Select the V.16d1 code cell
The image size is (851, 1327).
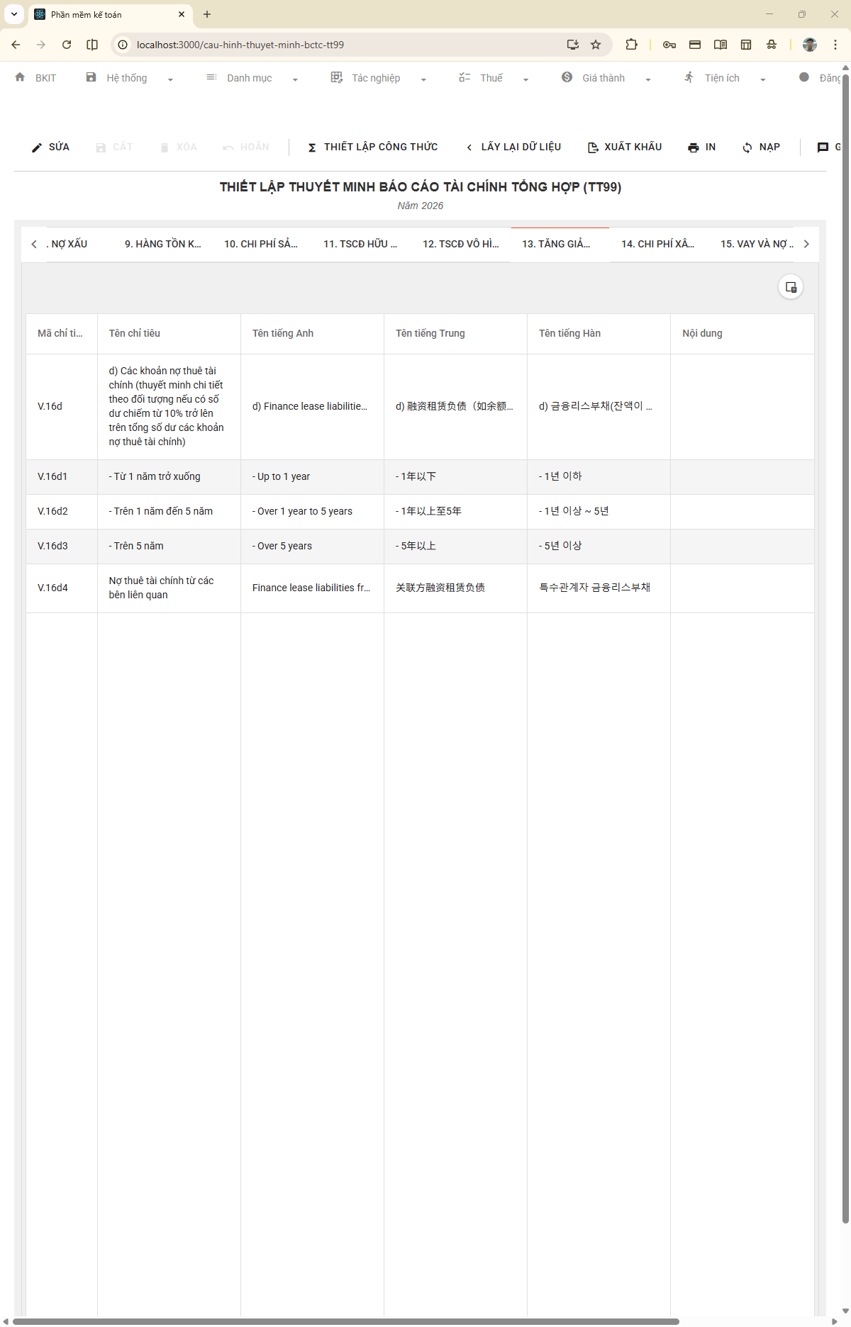[x=62, y=476]
